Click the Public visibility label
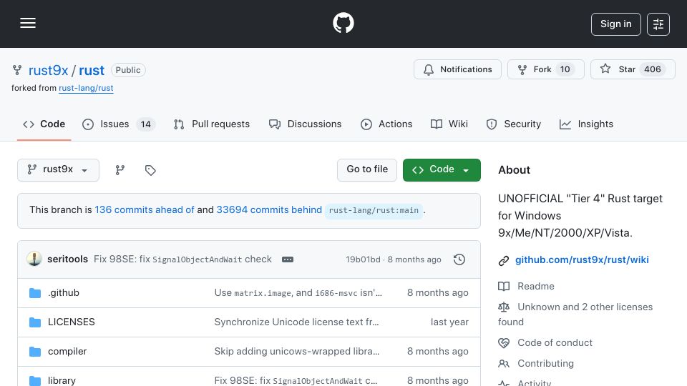 tap(128, 70)
